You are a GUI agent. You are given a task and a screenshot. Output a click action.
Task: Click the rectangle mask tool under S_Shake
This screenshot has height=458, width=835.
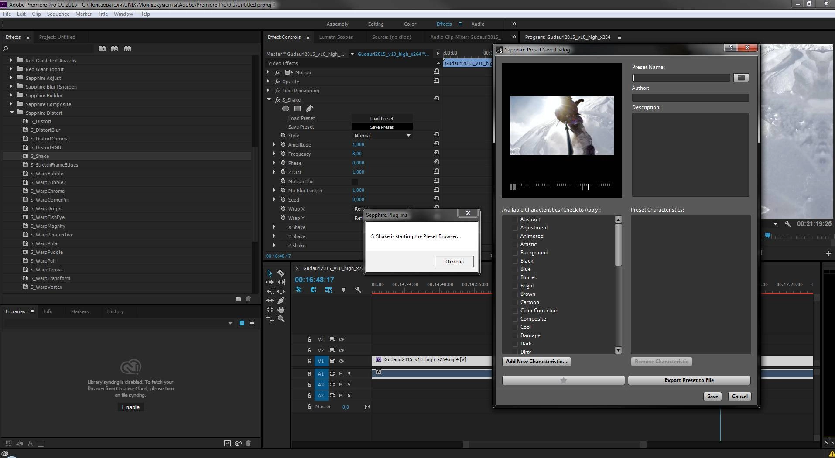tap(298, 109)
